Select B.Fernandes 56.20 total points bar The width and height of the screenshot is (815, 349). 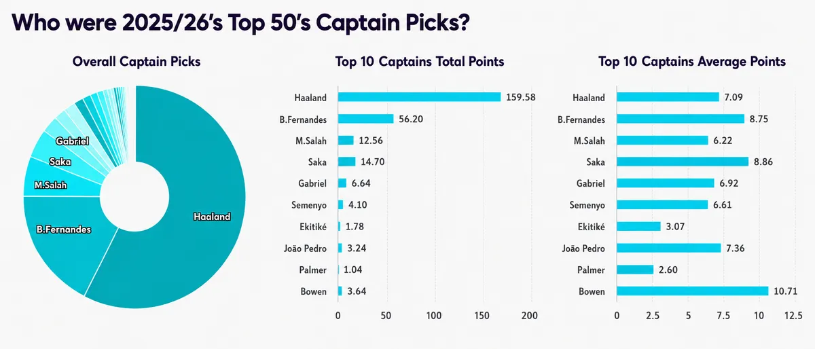pyautogui.click(x=366, y=119)
